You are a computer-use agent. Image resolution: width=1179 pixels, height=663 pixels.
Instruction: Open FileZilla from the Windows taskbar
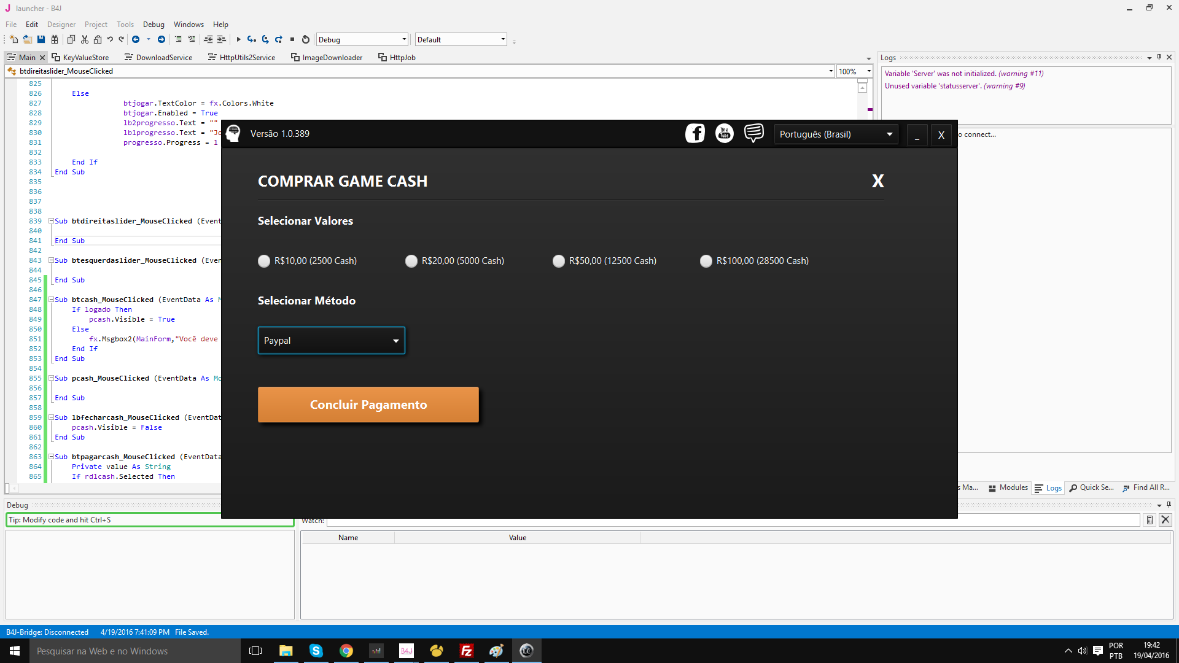point(467,651)
